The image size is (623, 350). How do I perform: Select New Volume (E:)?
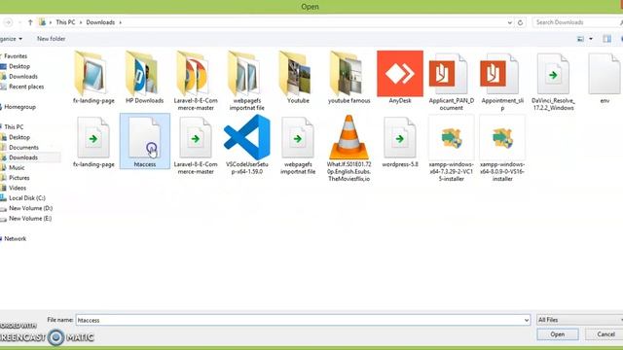click(30, 218)
